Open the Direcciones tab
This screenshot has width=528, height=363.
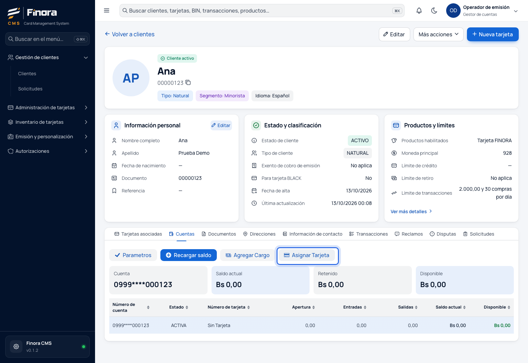259,234
